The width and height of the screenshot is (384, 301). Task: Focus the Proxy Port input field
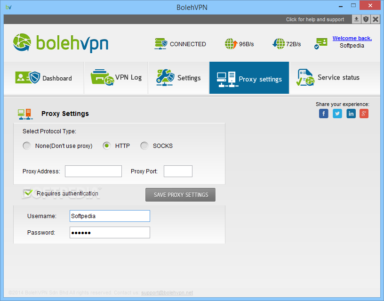point(178,171)
